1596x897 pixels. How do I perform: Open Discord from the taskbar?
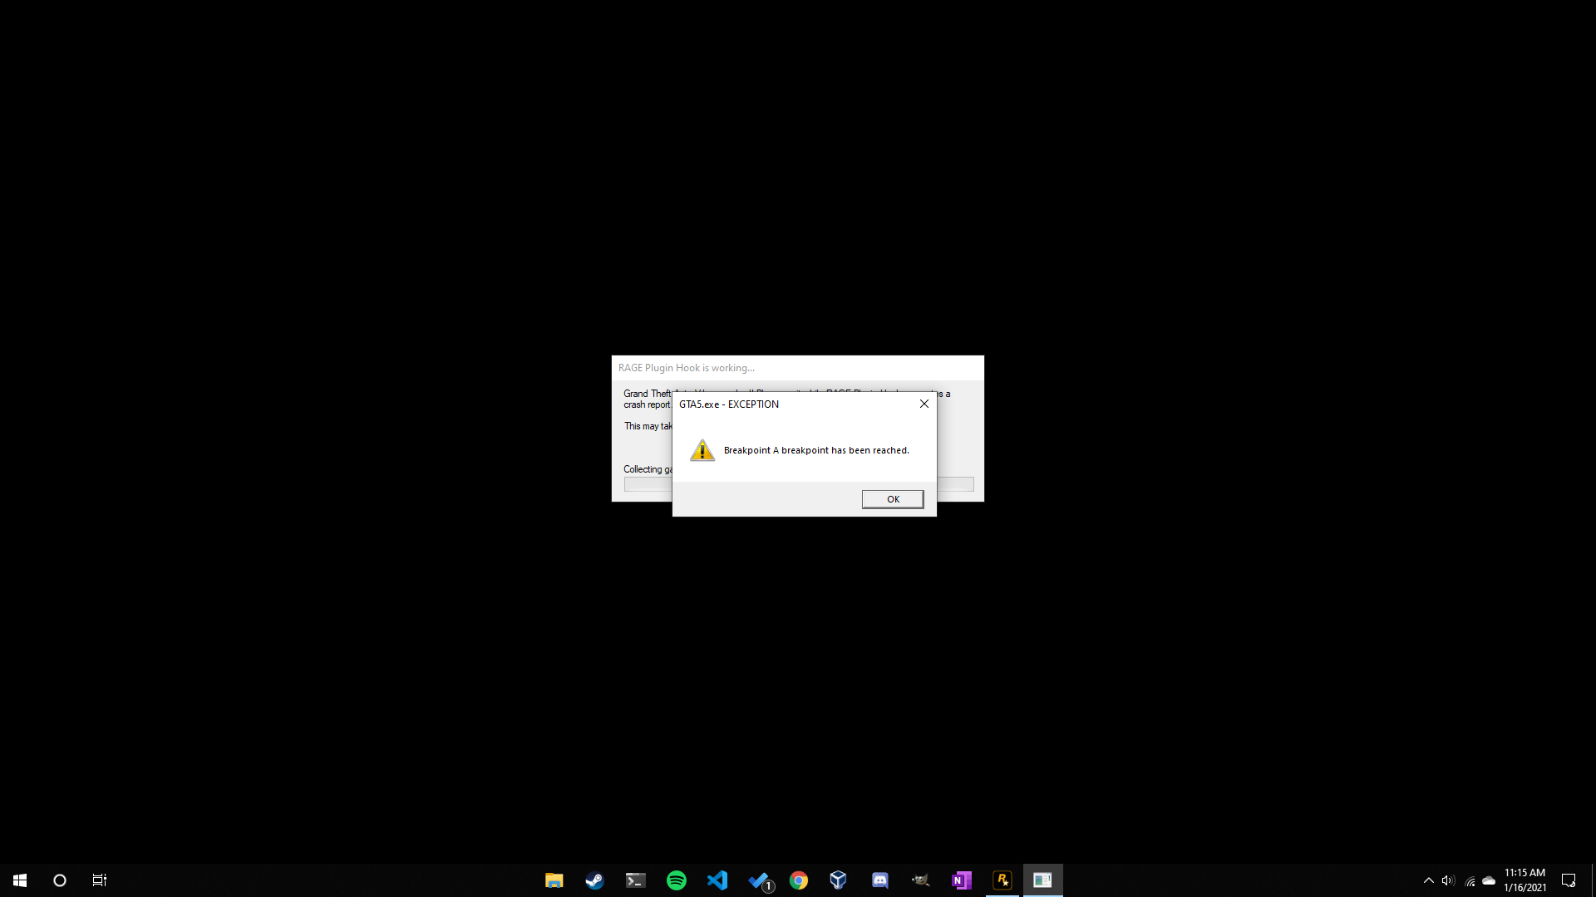(x=880, y=880)
